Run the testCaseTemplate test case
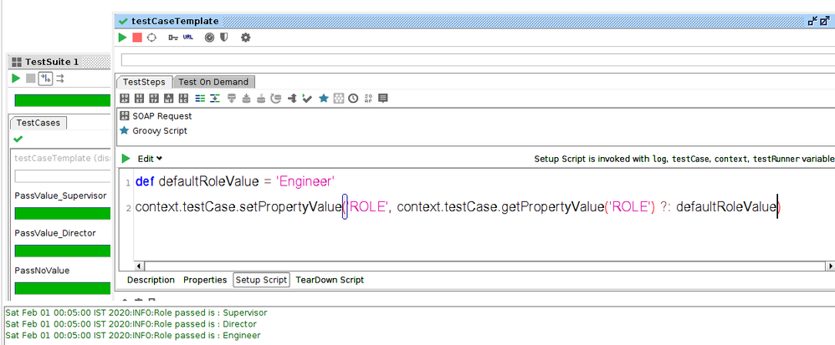835x345 pixels. tap(123, 38)
